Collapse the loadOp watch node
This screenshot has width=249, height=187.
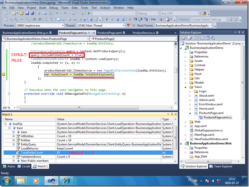click(x=5, y=124)
